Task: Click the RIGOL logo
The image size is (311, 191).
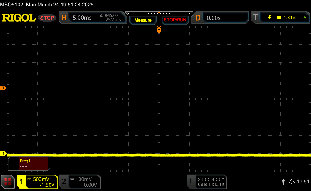Action: [x=19, y=18]
